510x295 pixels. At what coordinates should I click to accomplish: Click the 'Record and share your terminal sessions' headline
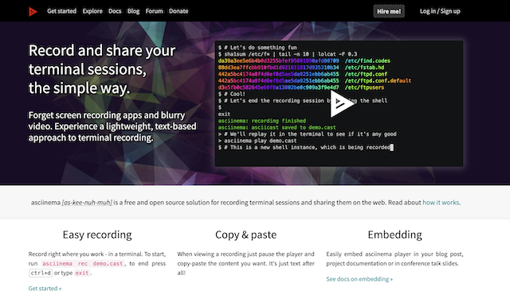click(102, 69)
